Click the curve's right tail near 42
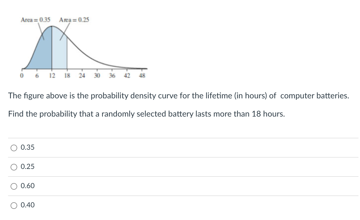 [x=127, y=68]
